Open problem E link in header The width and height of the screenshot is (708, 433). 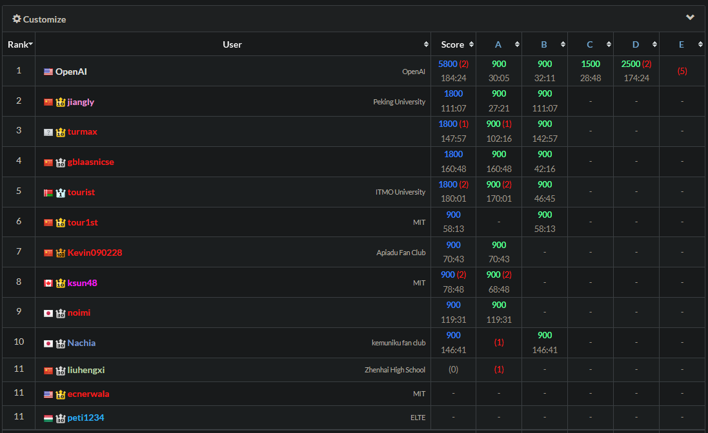click(682, 44)
